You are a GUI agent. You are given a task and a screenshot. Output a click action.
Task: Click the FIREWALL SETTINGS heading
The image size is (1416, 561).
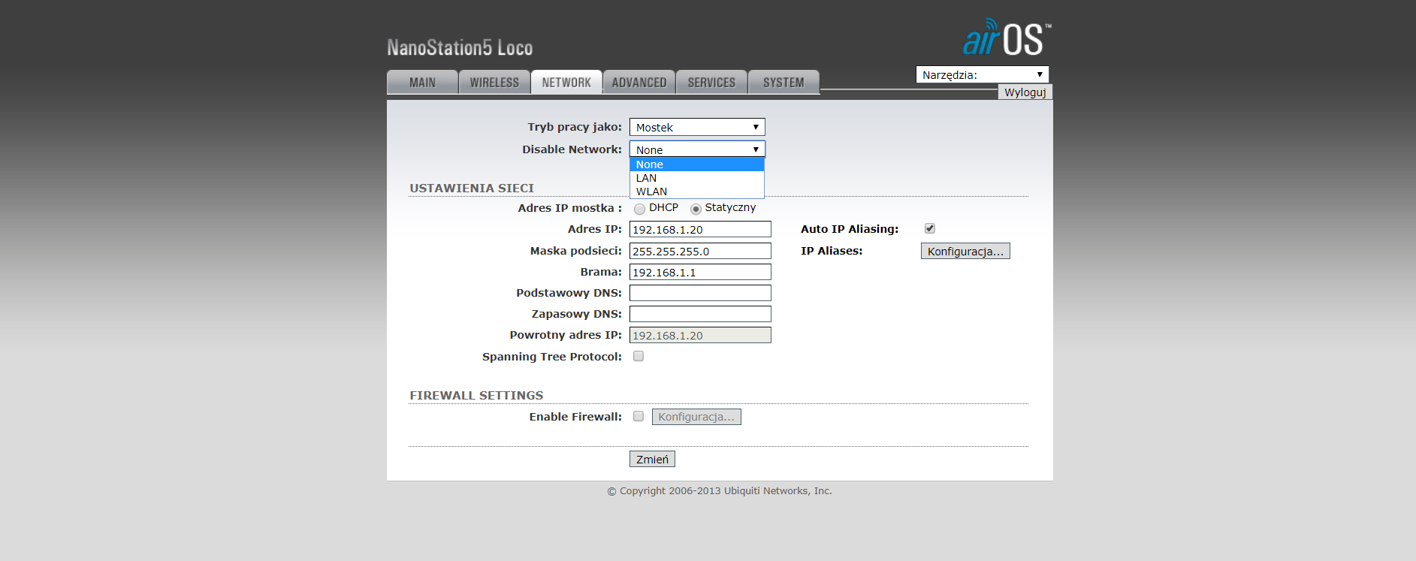[x=476, y=395]
